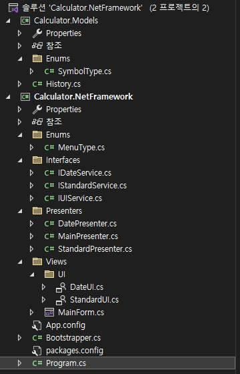Click the C# file icon of MenuType.cs
This screenshot has width=240, height=374.
click(49, 148)
